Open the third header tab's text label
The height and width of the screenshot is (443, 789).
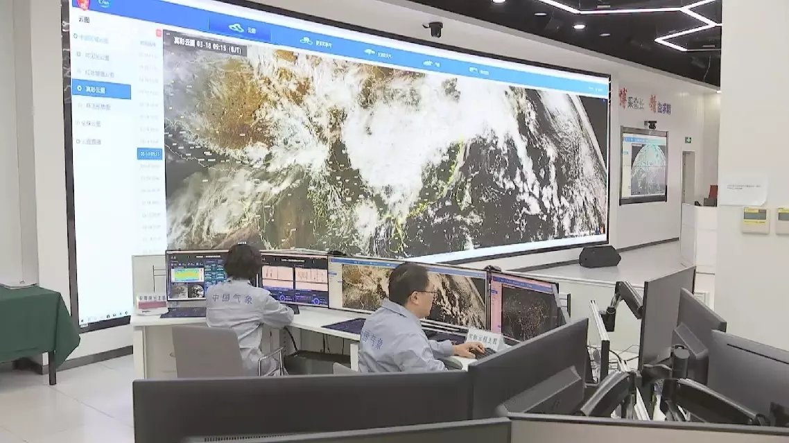point(384,55)
